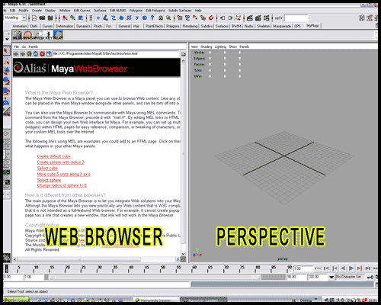Open the web browser panel File menu
The width and height of the screenshot is (381, 305).
pos(17,47)
